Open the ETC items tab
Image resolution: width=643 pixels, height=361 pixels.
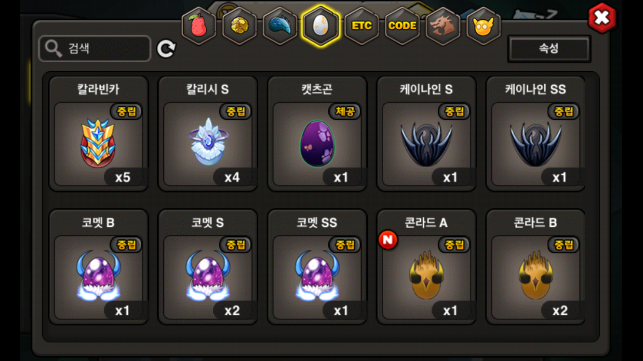pyautogui.click(x=362, y=26)
